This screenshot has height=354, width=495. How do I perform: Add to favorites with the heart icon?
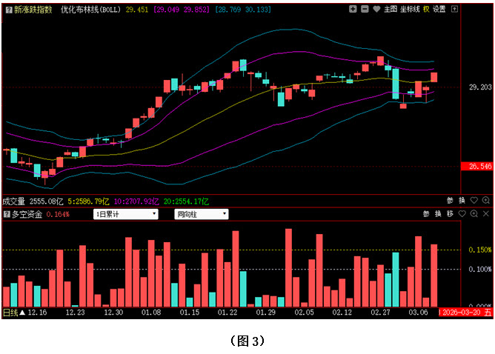[375, 10]
